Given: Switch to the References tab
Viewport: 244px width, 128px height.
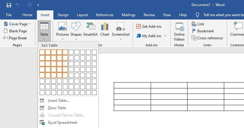Looking at the screenshot, I should pos(105,15).
